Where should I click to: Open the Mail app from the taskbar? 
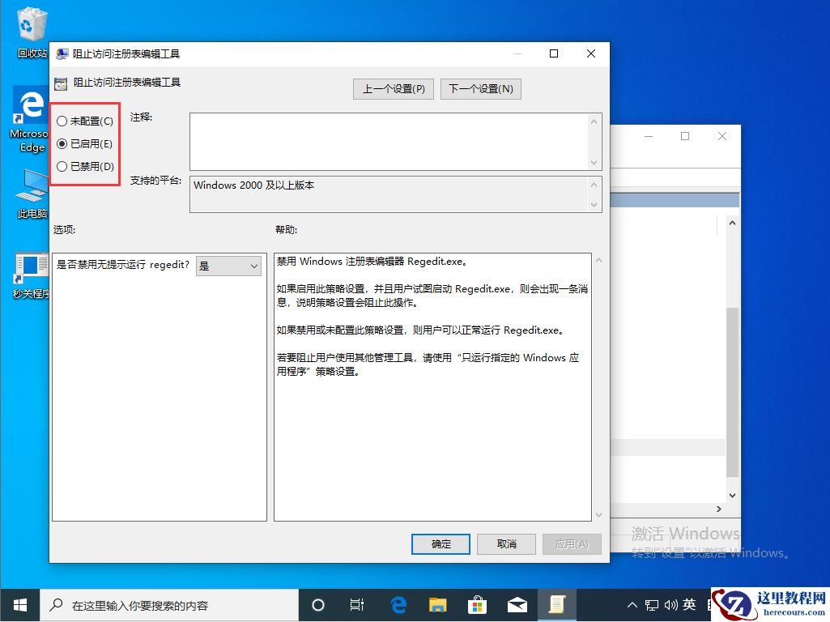[517, 604]
